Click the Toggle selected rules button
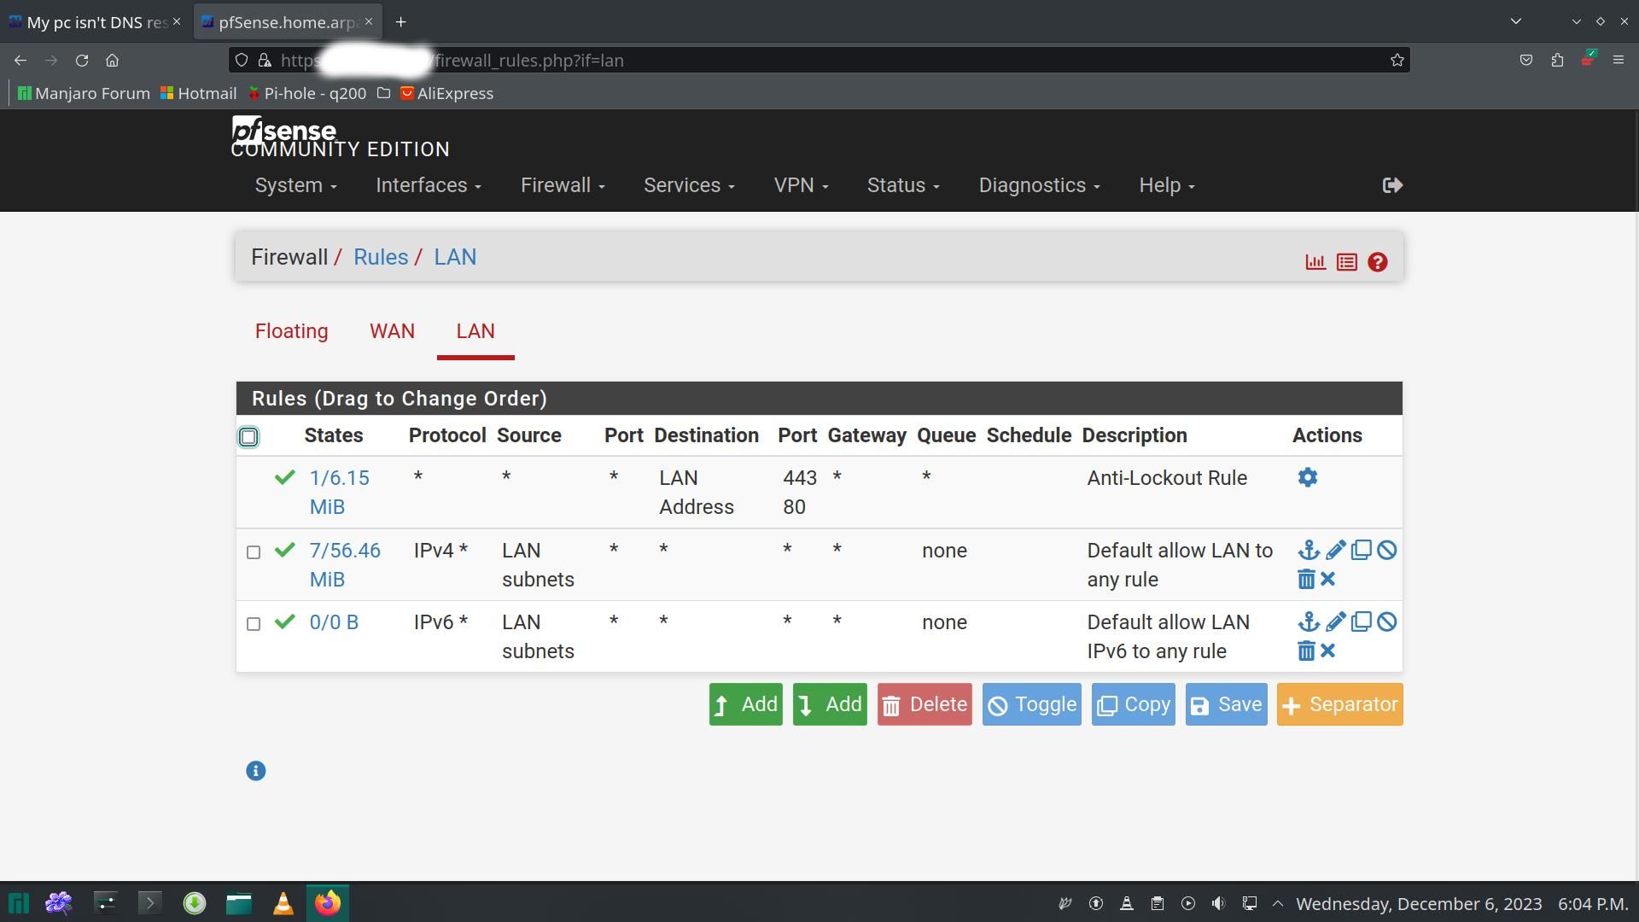The height and width of the screenshot is (922, 1639). (1031, 704)
